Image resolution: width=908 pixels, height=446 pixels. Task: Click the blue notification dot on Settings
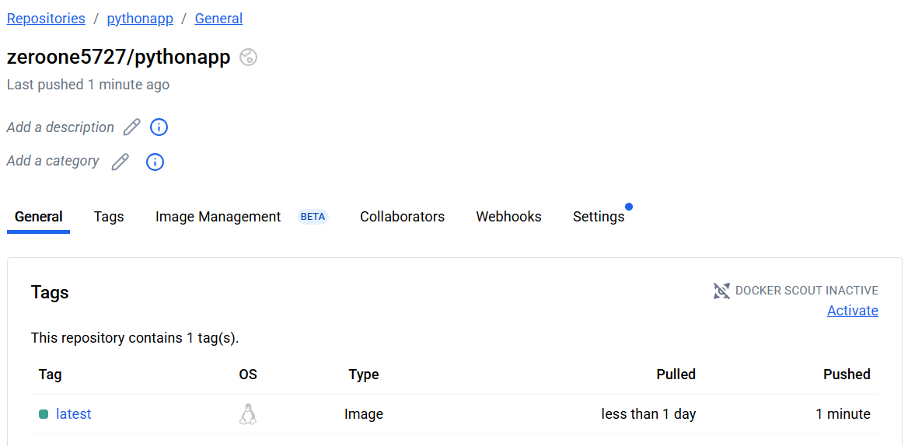tap(629, 207)
